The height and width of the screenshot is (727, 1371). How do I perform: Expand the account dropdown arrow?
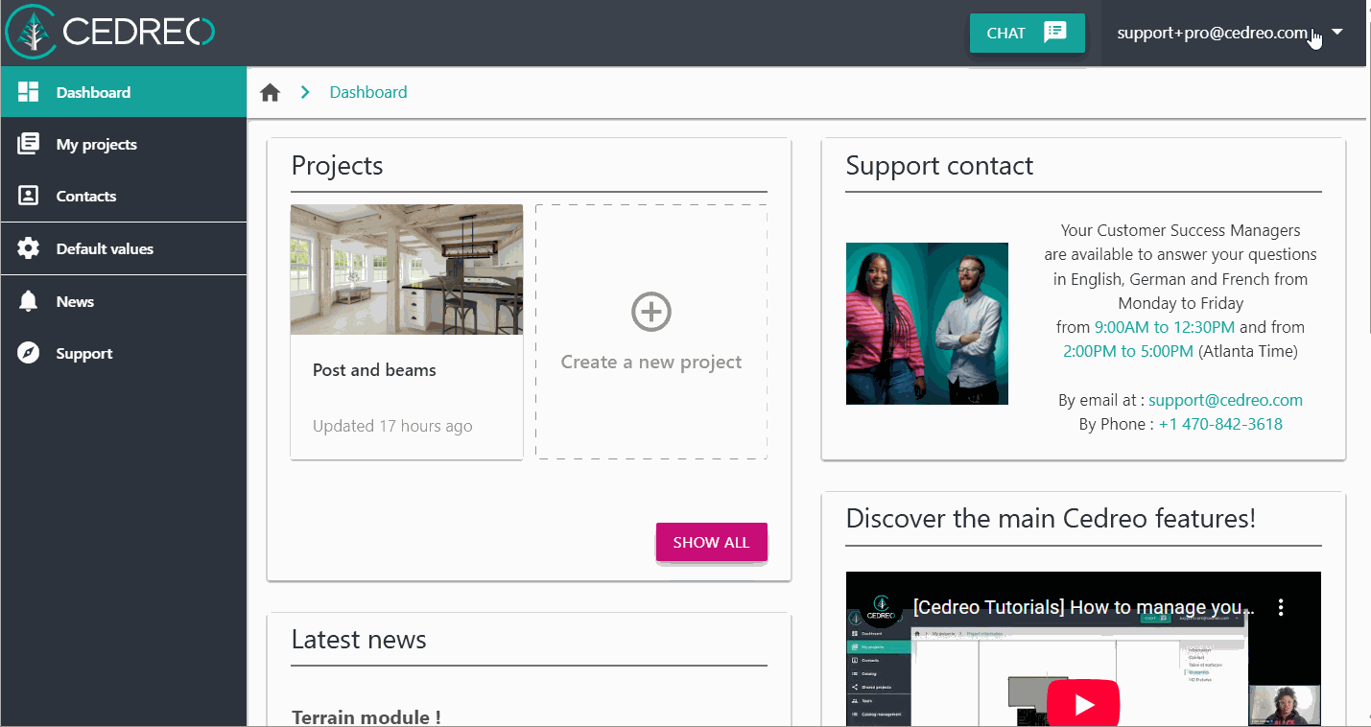1337,33
